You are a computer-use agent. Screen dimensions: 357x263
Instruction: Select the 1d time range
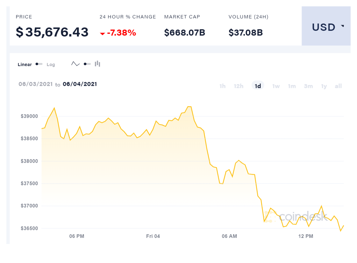click(x=258, y=86)
